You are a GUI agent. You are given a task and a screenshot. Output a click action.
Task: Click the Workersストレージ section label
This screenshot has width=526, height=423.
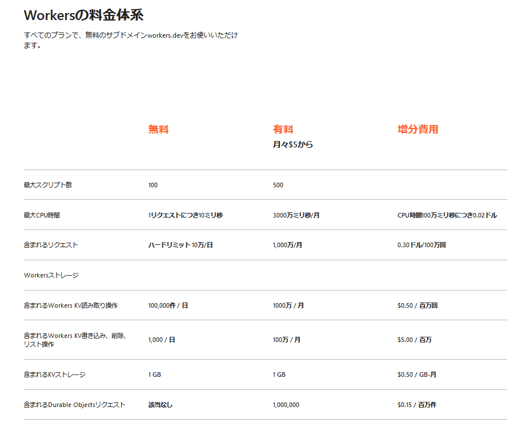coord(51,275)
